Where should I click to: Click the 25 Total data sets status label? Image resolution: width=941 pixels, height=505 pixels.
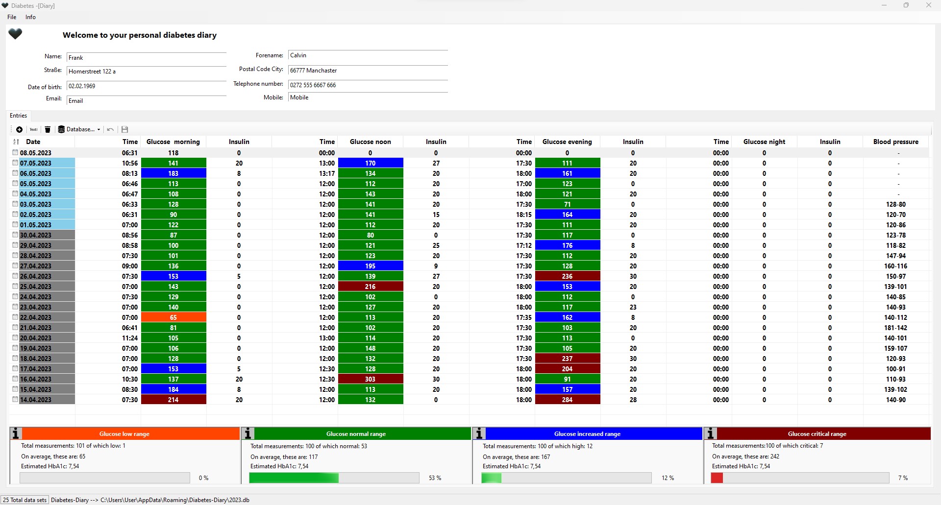tap(25, 500)
